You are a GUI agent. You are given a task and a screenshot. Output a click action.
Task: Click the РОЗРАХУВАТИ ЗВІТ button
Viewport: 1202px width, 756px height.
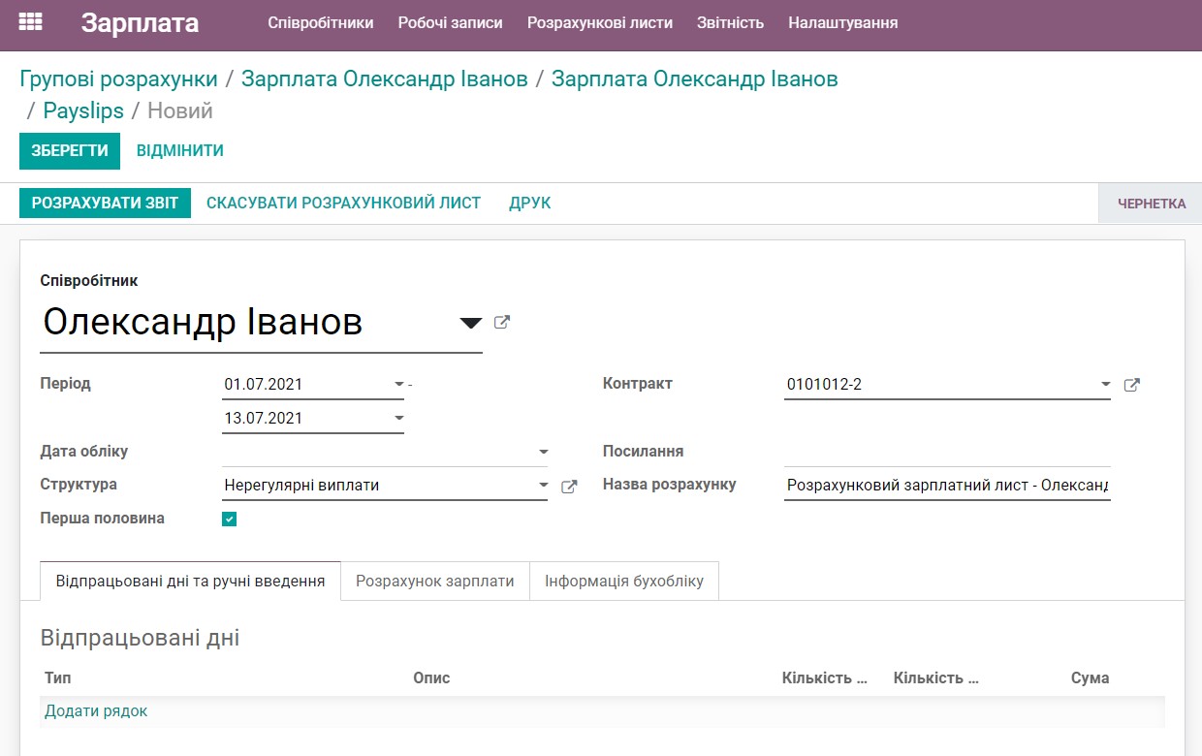click(105, 203)
